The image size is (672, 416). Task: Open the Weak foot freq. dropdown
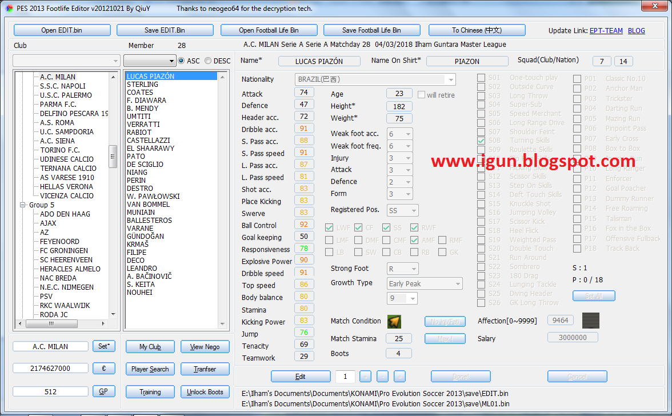pos(408,146)
